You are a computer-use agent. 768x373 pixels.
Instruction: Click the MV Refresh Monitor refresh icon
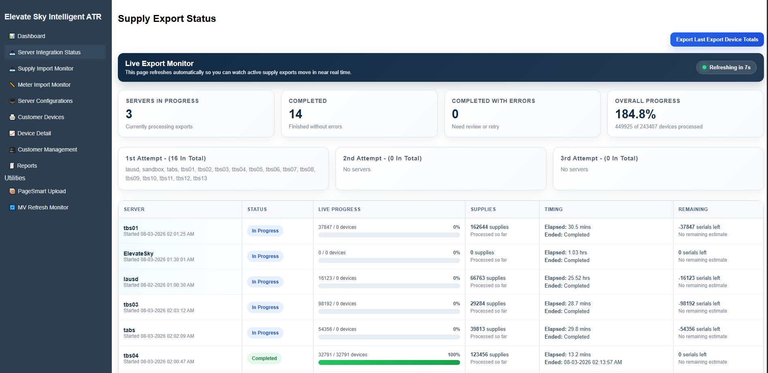pos(12,207)
